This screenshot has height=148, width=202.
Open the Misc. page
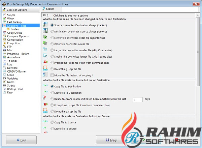pos(10,50)
